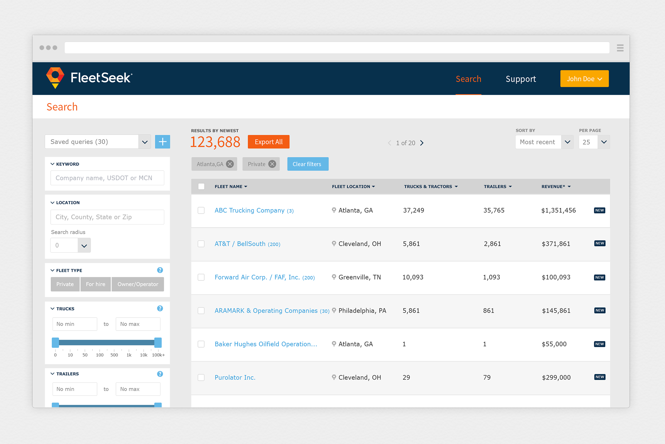Tick the Purolator Inc. row checkbox

[x=201, y=377]
